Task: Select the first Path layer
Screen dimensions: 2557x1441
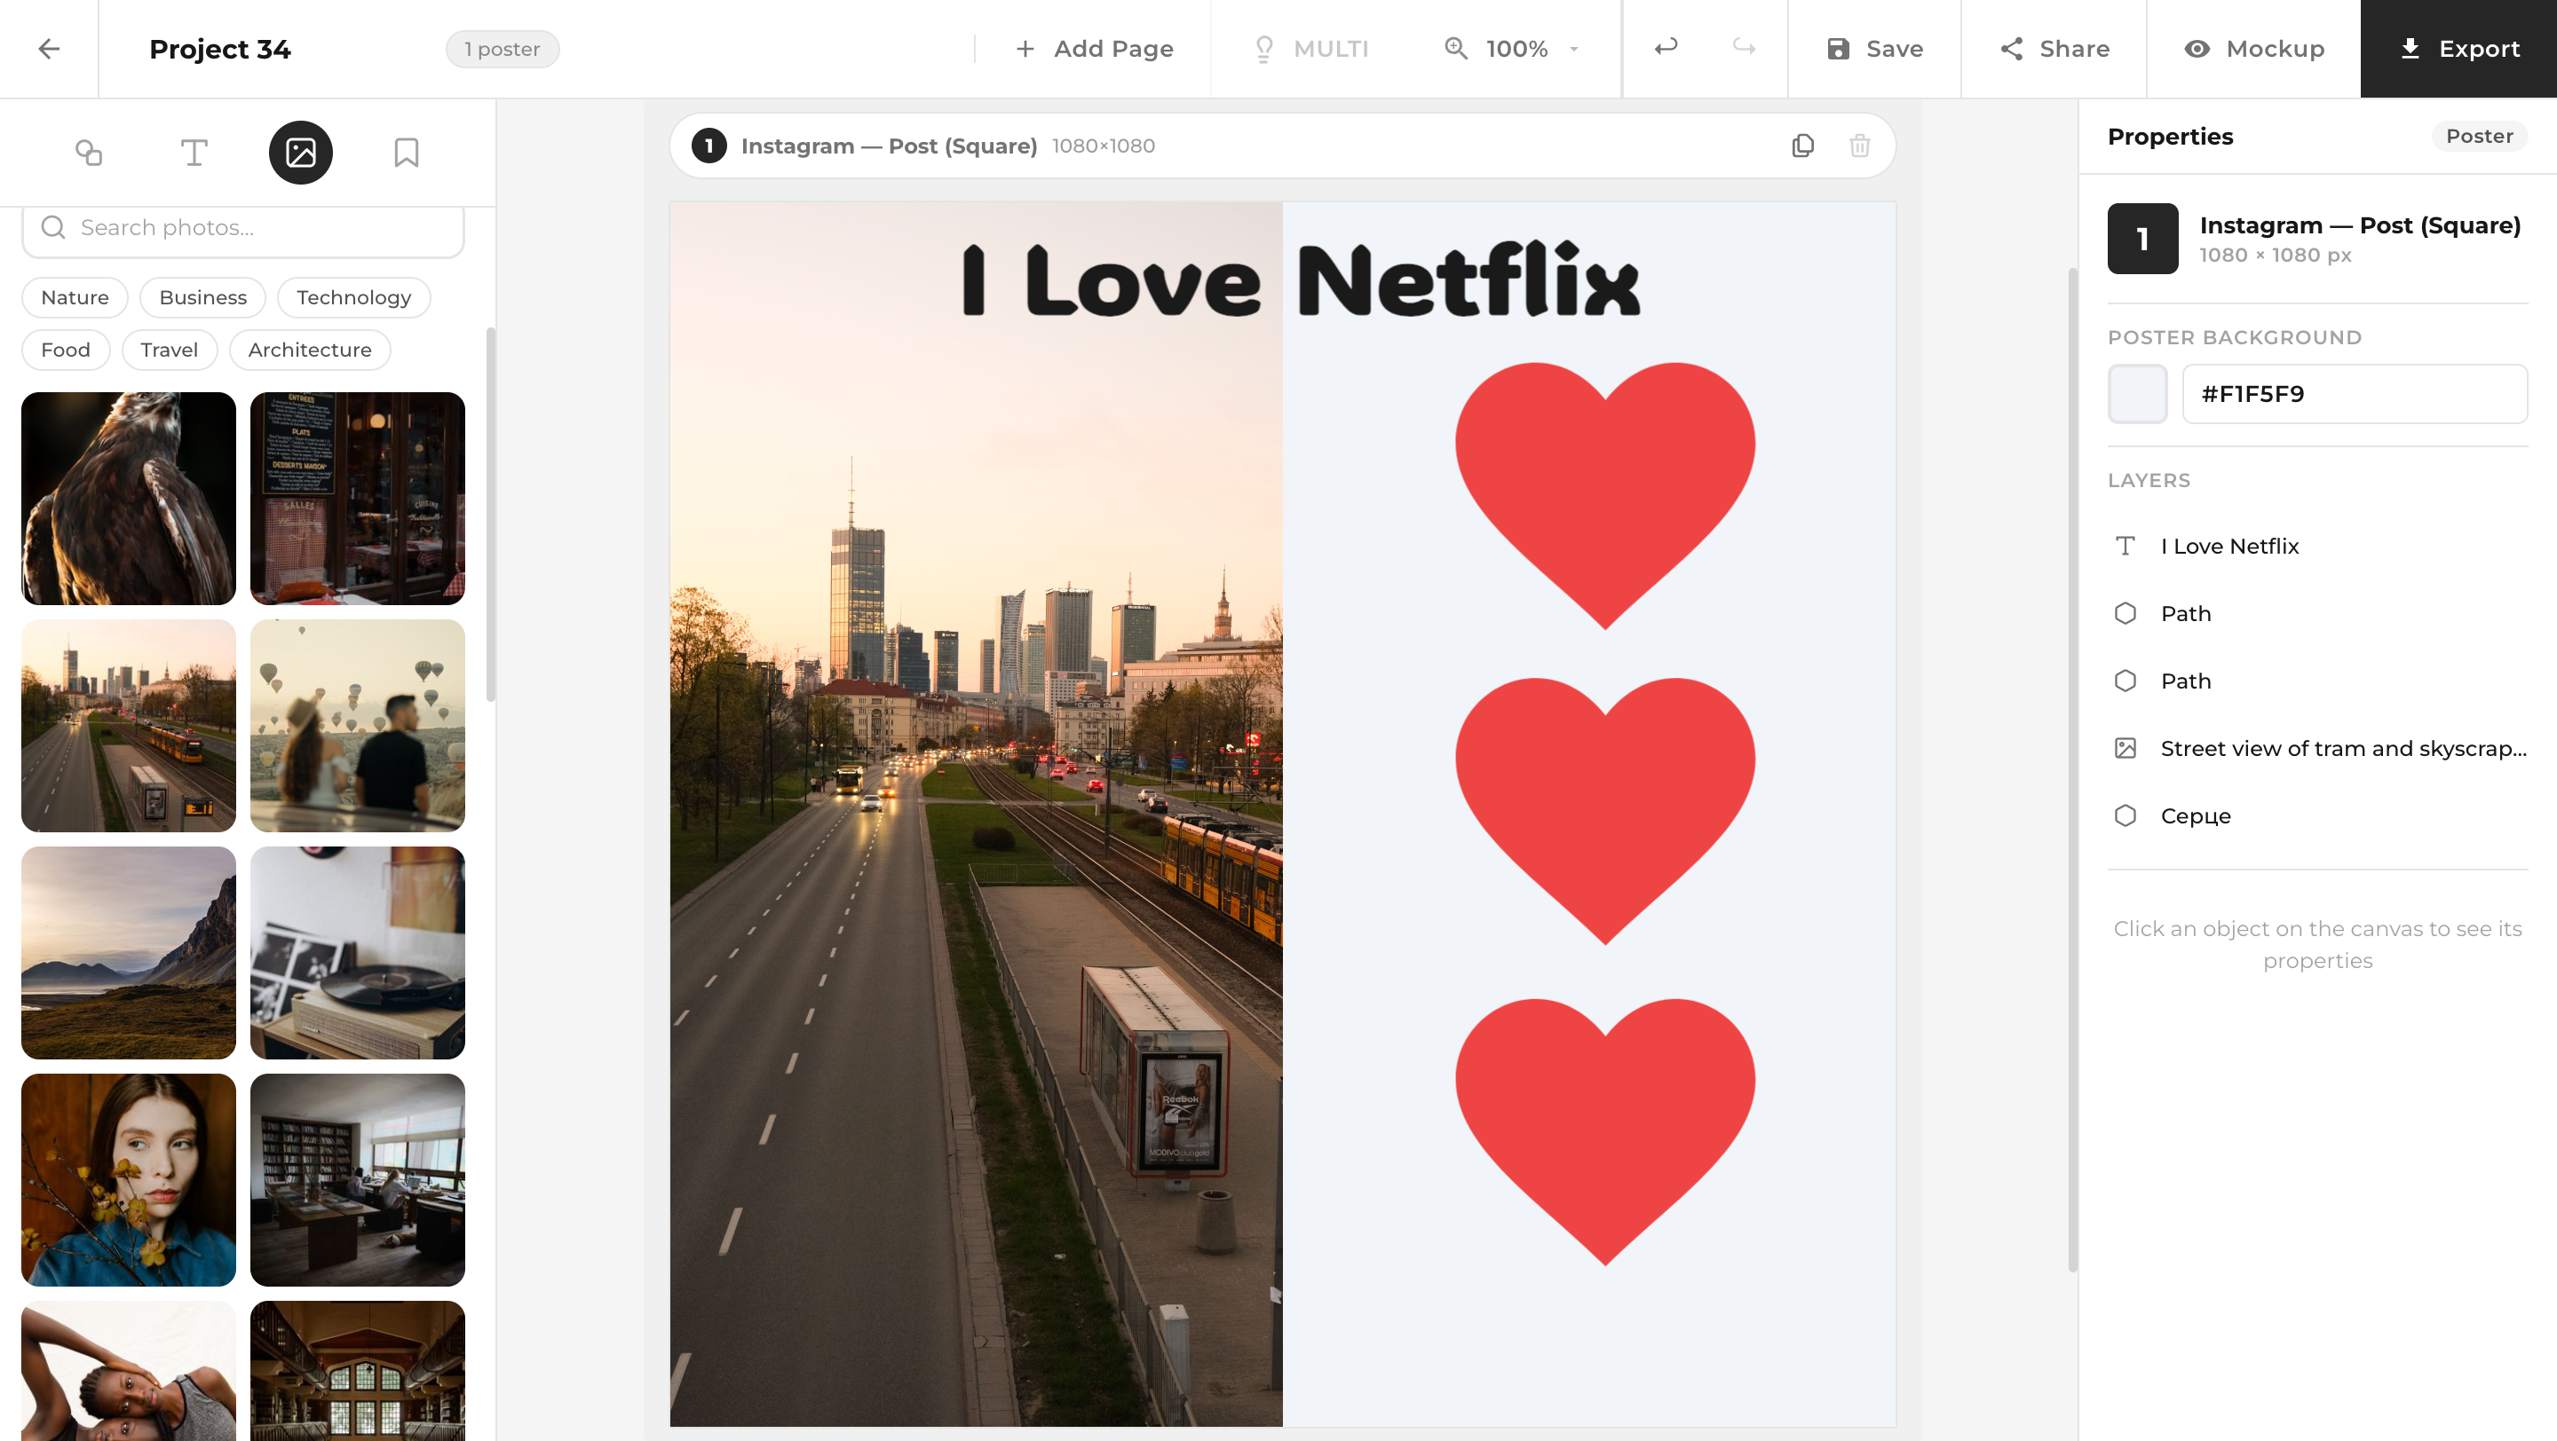Action: click(2318, 613)
